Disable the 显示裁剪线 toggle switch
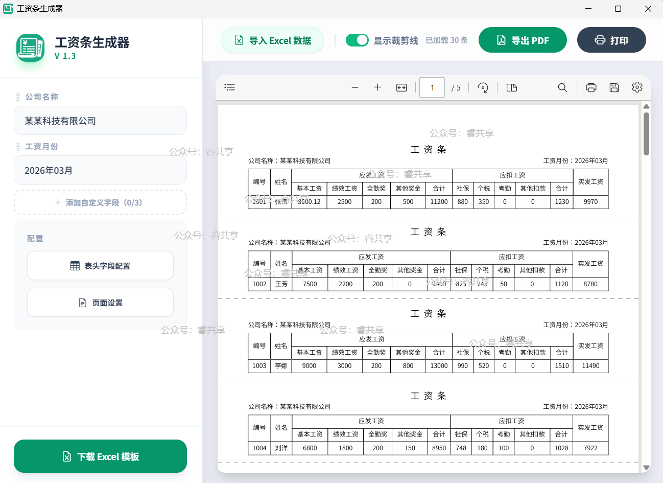This screenshot has width=663, height=483. (x=357, y=40)
